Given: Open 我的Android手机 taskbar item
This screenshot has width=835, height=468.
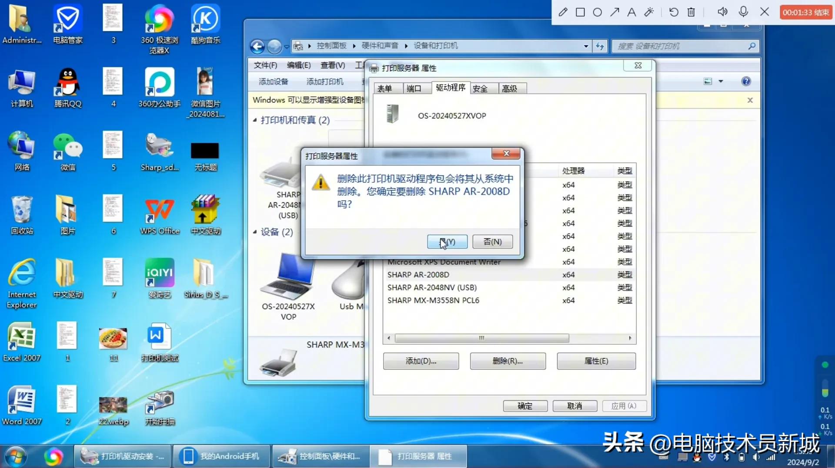Looking at the screenshot, I should click(221, 456).
